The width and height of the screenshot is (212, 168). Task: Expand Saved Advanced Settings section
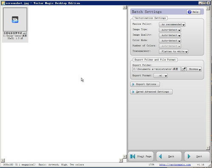tap(151, 92)
